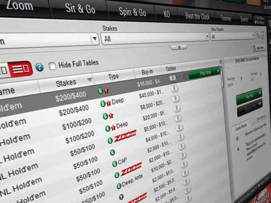Click the red star in the $40,000 Deep row
The image size is (271, 203).
click(108, 103)
